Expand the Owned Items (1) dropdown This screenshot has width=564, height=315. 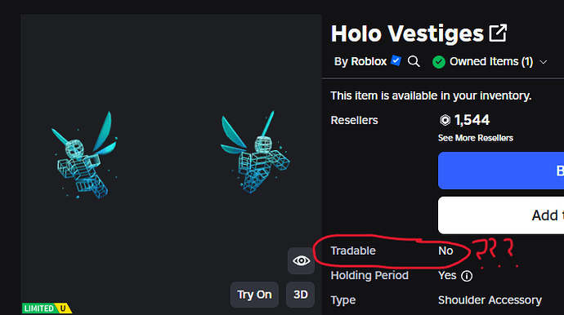(x=491, y=62)
